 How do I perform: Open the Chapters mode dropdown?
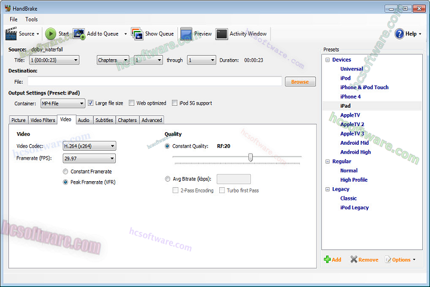pos(113,60)
